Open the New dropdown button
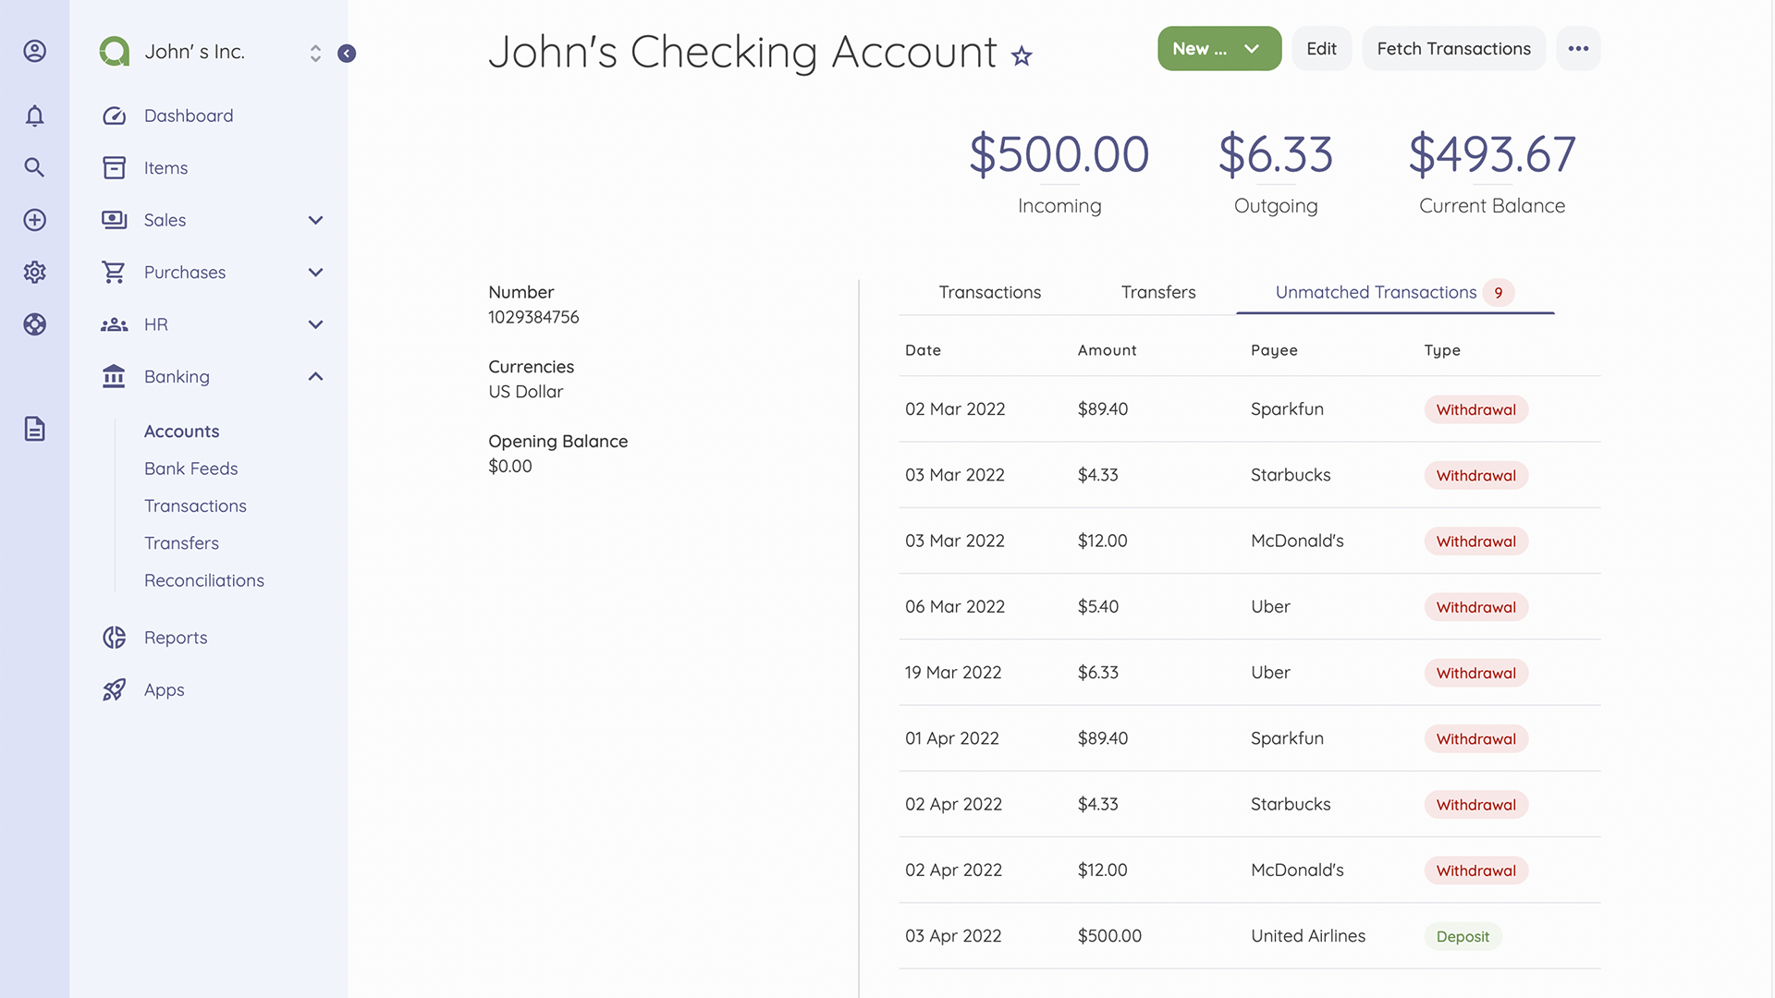The width and height of the screenshot is (1775, 998). point(1218,49)
